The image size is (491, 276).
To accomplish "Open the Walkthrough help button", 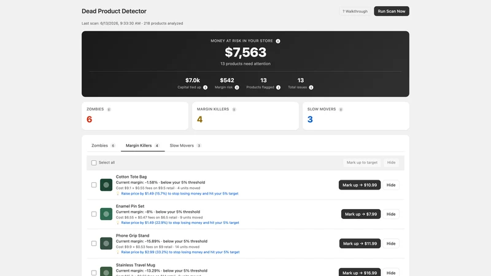I will (355, 11).
